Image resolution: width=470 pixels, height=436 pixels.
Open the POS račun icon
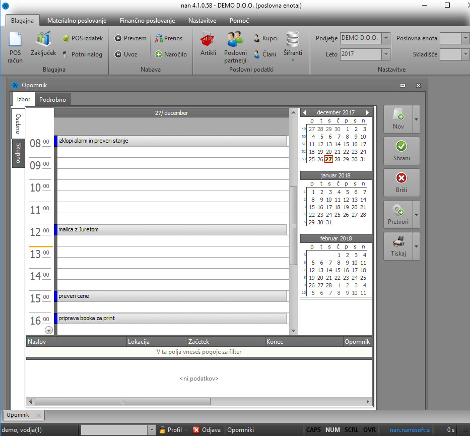point(15,40)
